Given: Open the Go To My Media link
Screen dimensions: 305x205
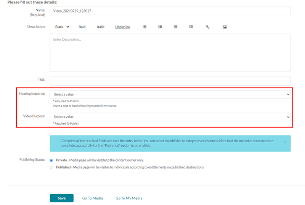Looking at the screenshot, I should pos(129,198).
